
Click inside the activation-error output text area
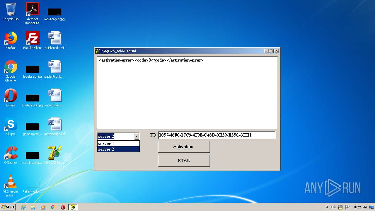coord(187,93)
